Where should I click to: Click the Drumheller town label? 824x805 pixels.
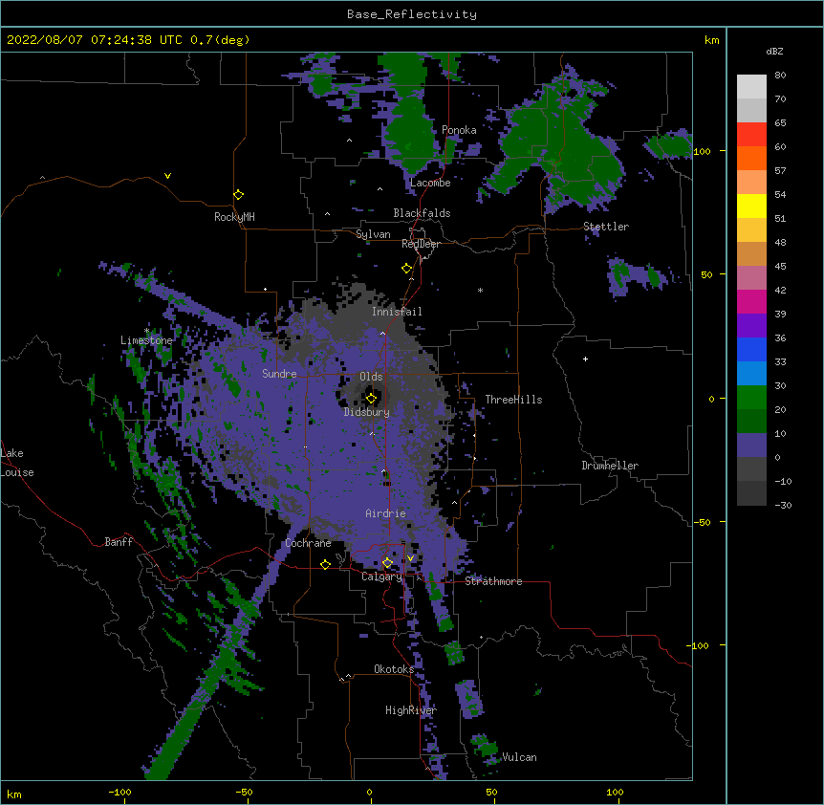tap(610, 466)
